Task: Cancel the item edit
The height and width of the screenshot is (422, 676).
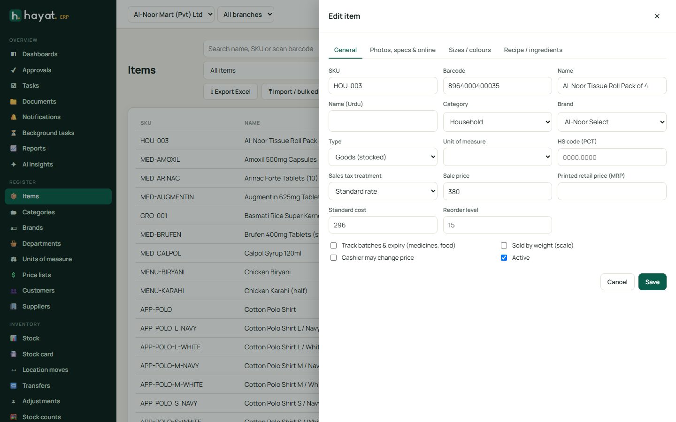Action: pyautogui.click(x=617, y=282)
